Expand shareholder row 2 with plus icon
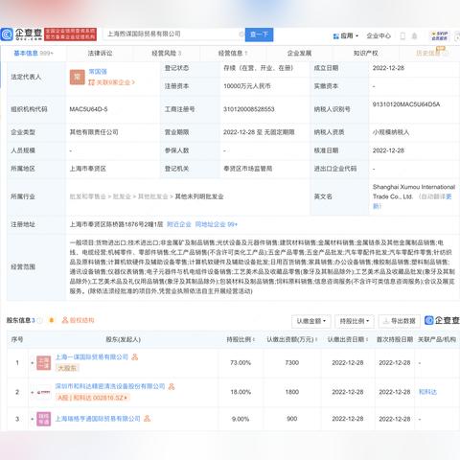Screen dimensions: 460x460 click(x=33, y=392)
